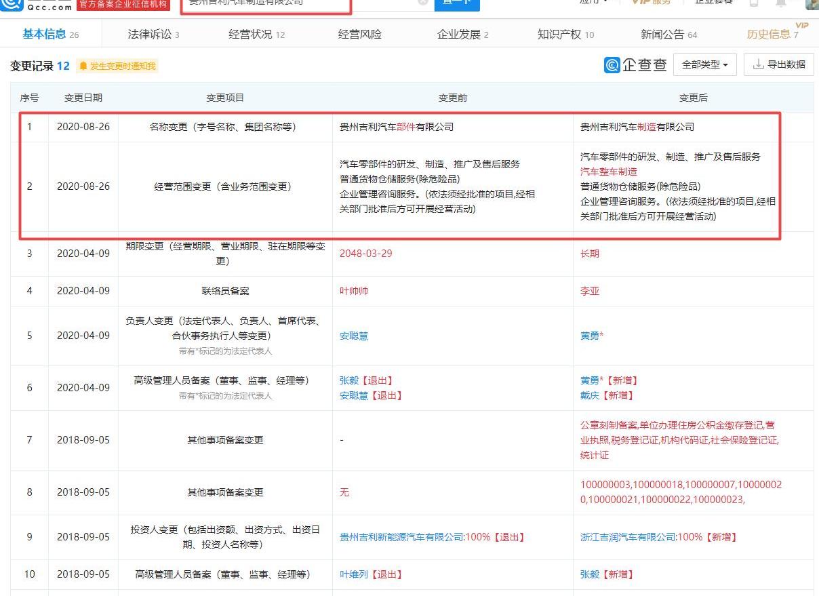Click the 变更前 column header

click(x=453, y=98)
